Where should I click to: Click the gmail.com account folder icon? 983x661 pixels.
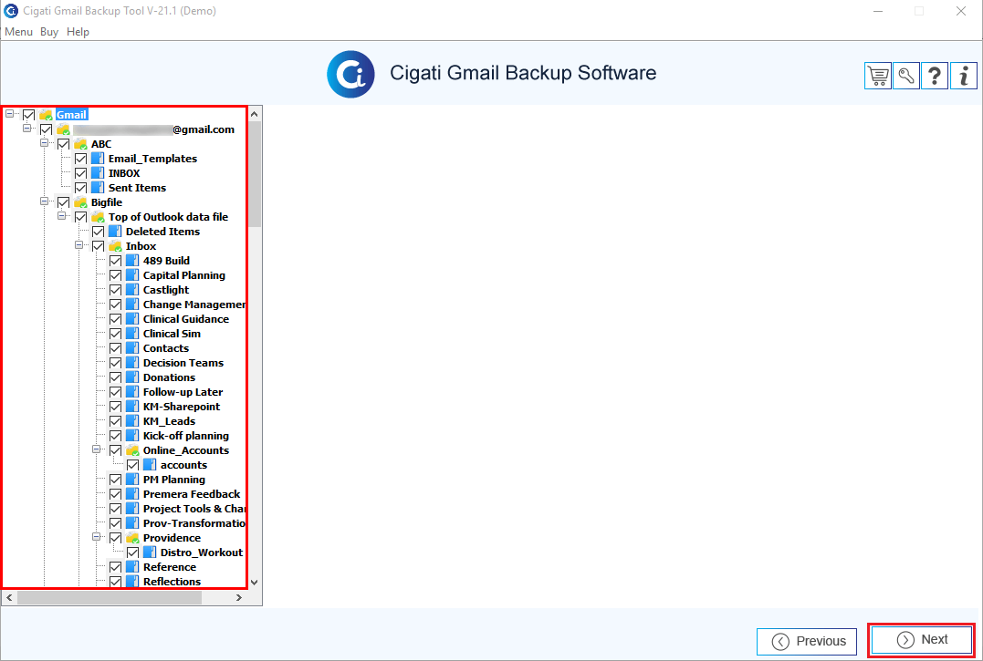click(x=63, y=129)
